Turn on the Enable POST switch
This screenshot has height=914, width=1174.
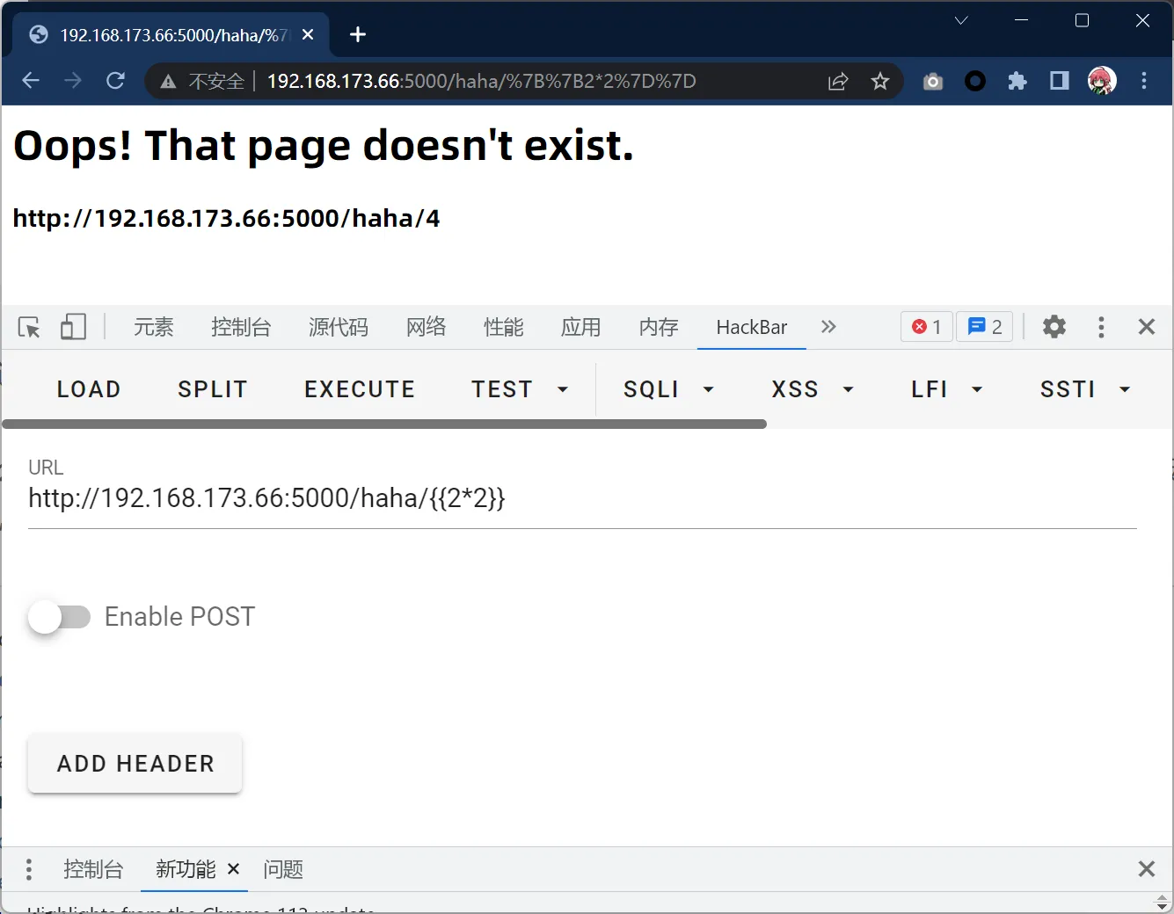[x=59, y=617]
